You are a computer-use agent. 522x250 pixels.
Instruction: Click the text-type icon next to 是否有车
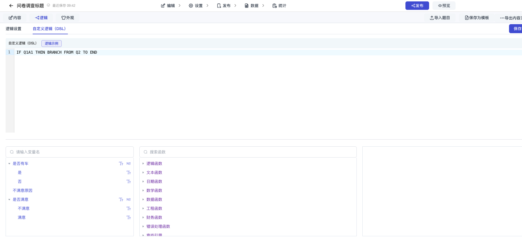coord(121,163)
